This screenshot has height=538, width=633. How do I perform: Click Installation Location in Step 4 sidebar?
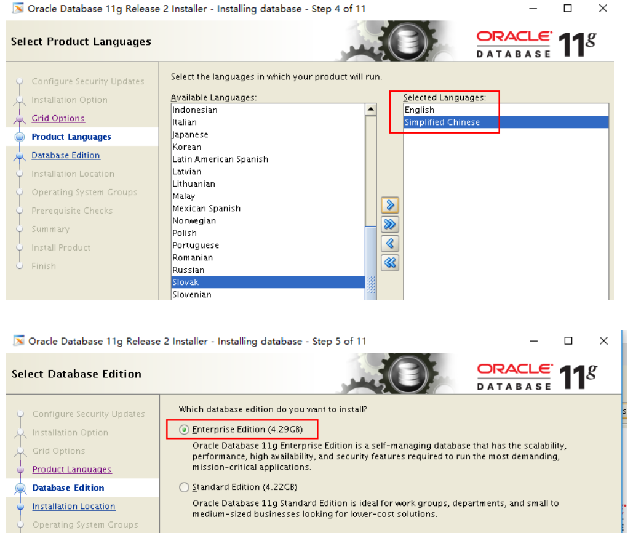click(x=73, y=174)
